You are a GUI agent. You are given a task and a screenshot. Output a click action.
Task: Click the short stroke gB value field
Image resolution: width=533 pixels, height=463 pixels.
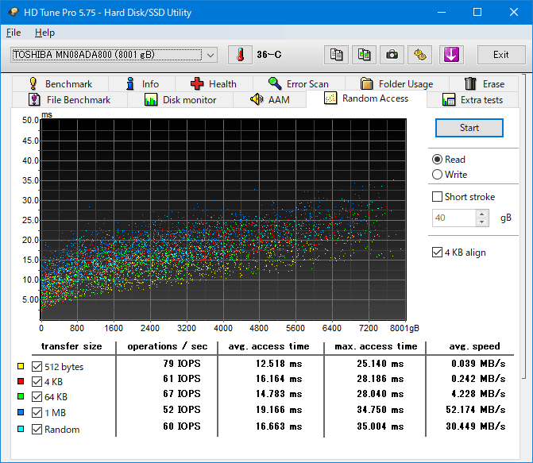coord(454,218)
